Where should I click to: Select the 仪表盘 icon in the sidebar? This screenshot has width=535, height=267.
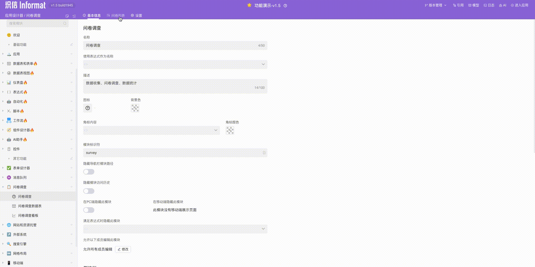pos(9,83)
